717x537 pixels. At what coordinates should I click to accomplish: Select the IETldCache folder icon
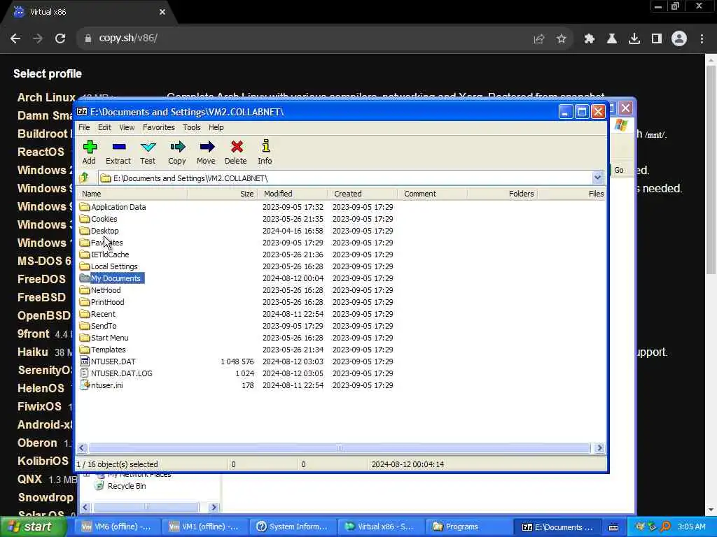click(x=84, y=255)
